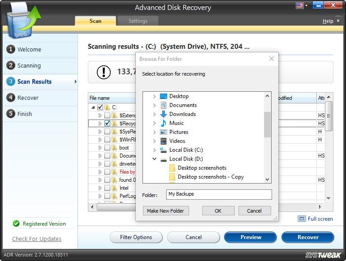346x261 pixels.
Task: Open the Check For Updates link
Action: pyautogui.click(x=37, y=239)
